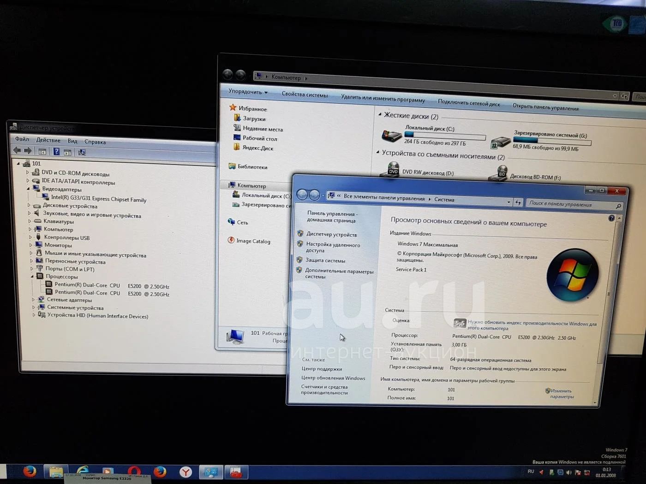
Task: Collapse the Жесткие диски (2) group
Action: (x=380, y=114)
